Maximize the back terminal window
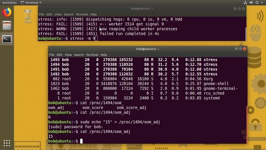The width and height of the screenshot is (266, 150). 239,8
